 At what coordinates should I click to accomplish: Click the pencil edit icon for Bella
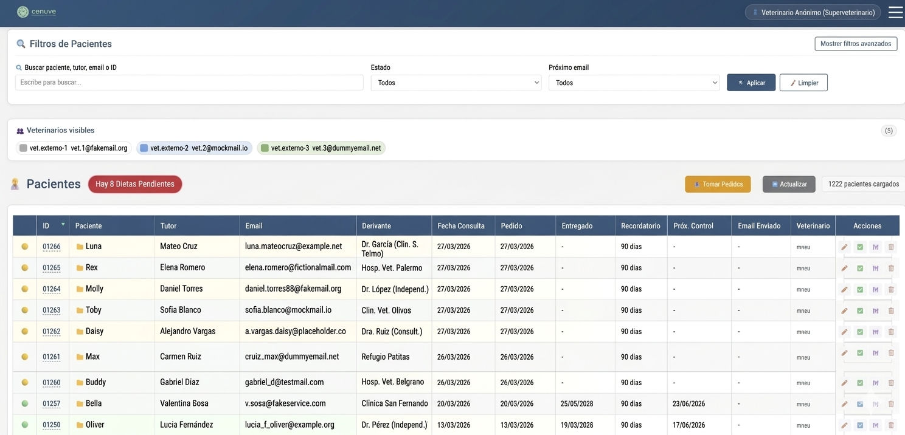coord(844,404)
